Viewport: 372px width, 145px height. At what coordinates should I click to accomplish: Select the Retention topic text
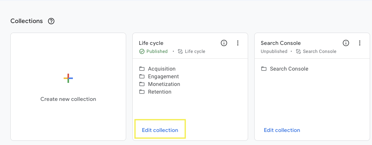pos(160,92)
